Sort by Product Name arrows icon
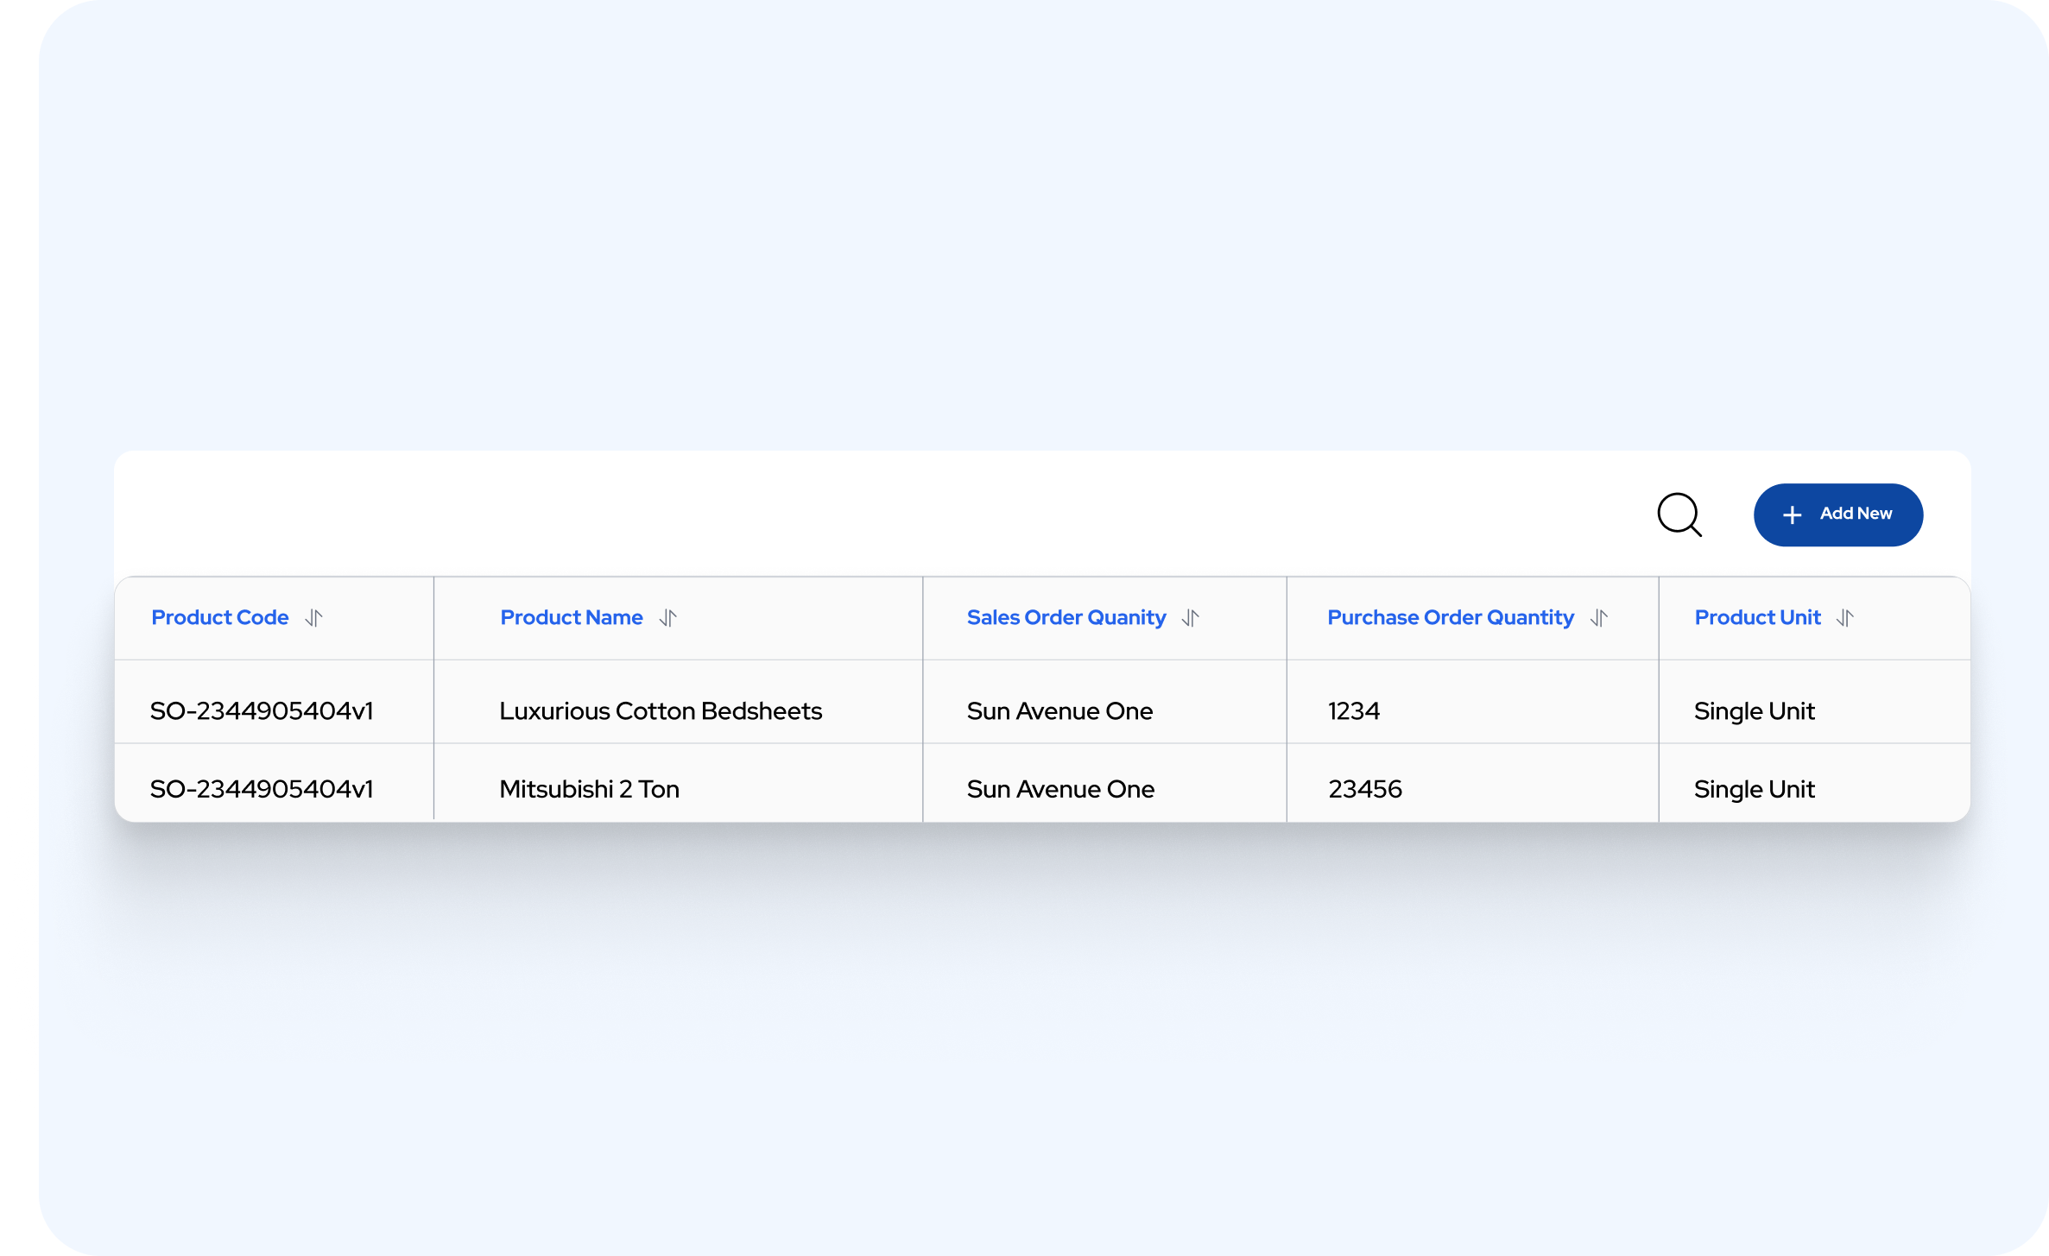This screenshot has width=2049, height=1256. click(667, 618)
